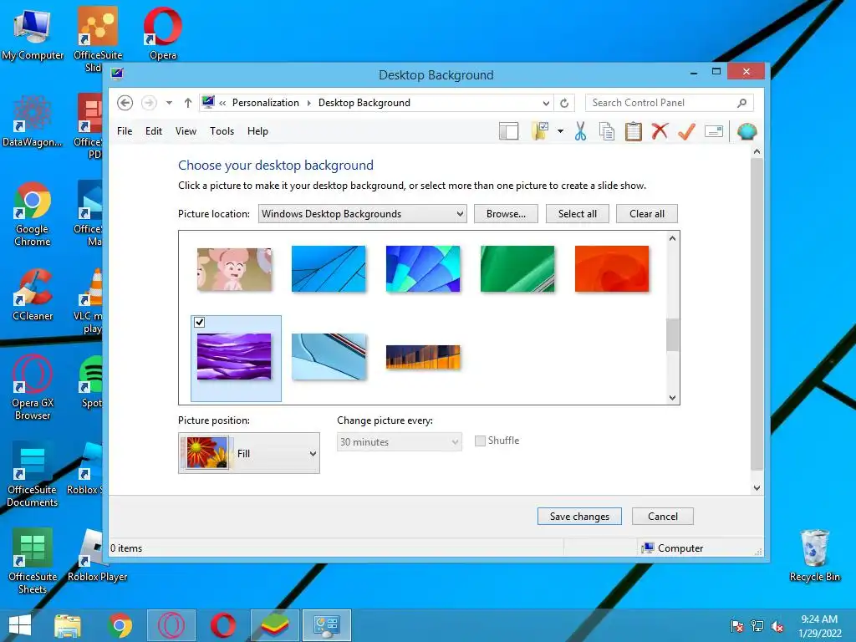Click the network tray icon
This screenshot has width=856, height=642.
(x=757, y=626)
